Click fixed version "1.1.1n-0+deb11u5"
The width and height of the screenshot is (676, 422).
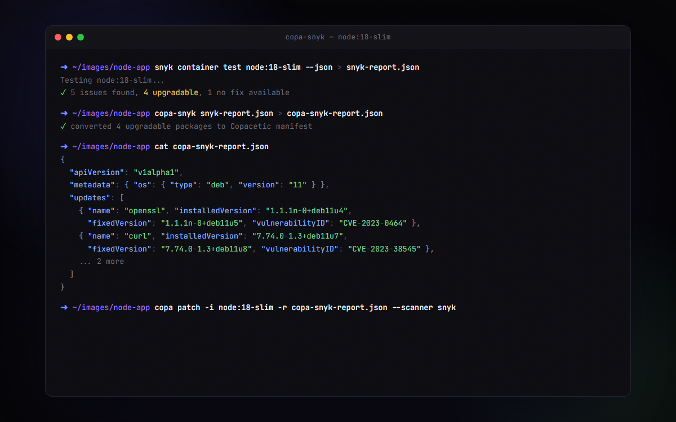point(203,223)
